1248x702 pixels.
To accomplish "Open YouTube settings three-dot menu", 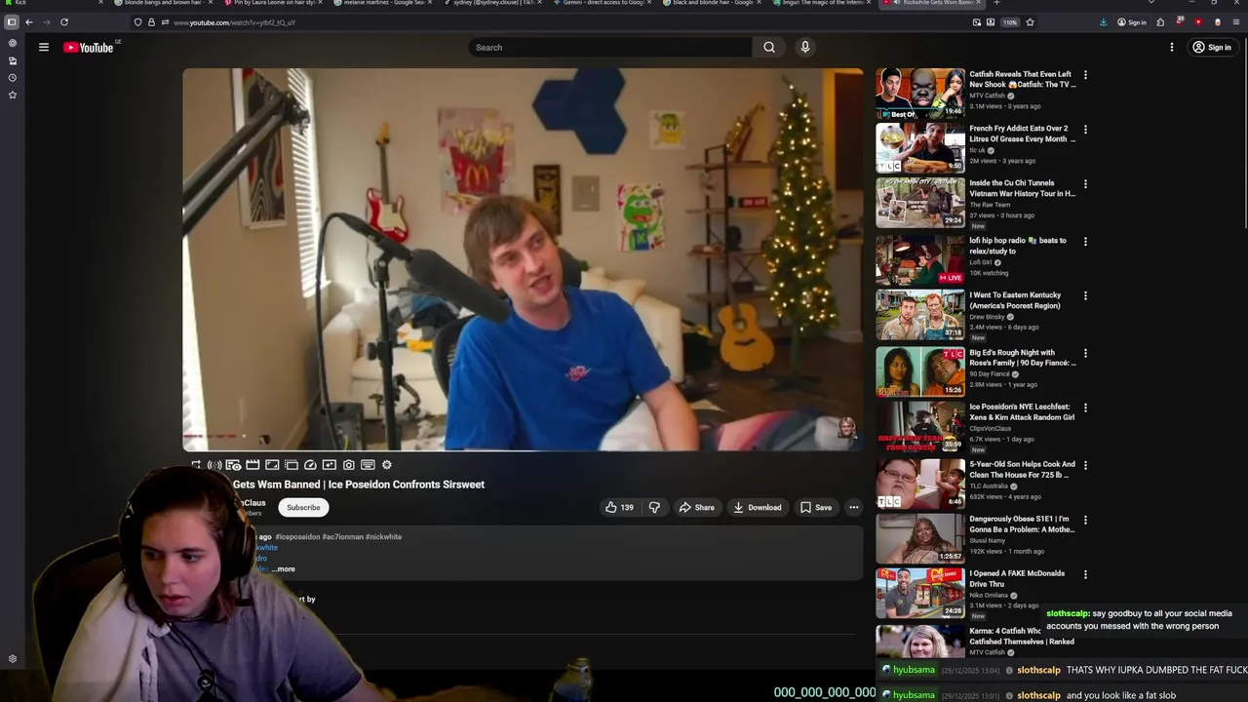I will (x=1172, y=47).
